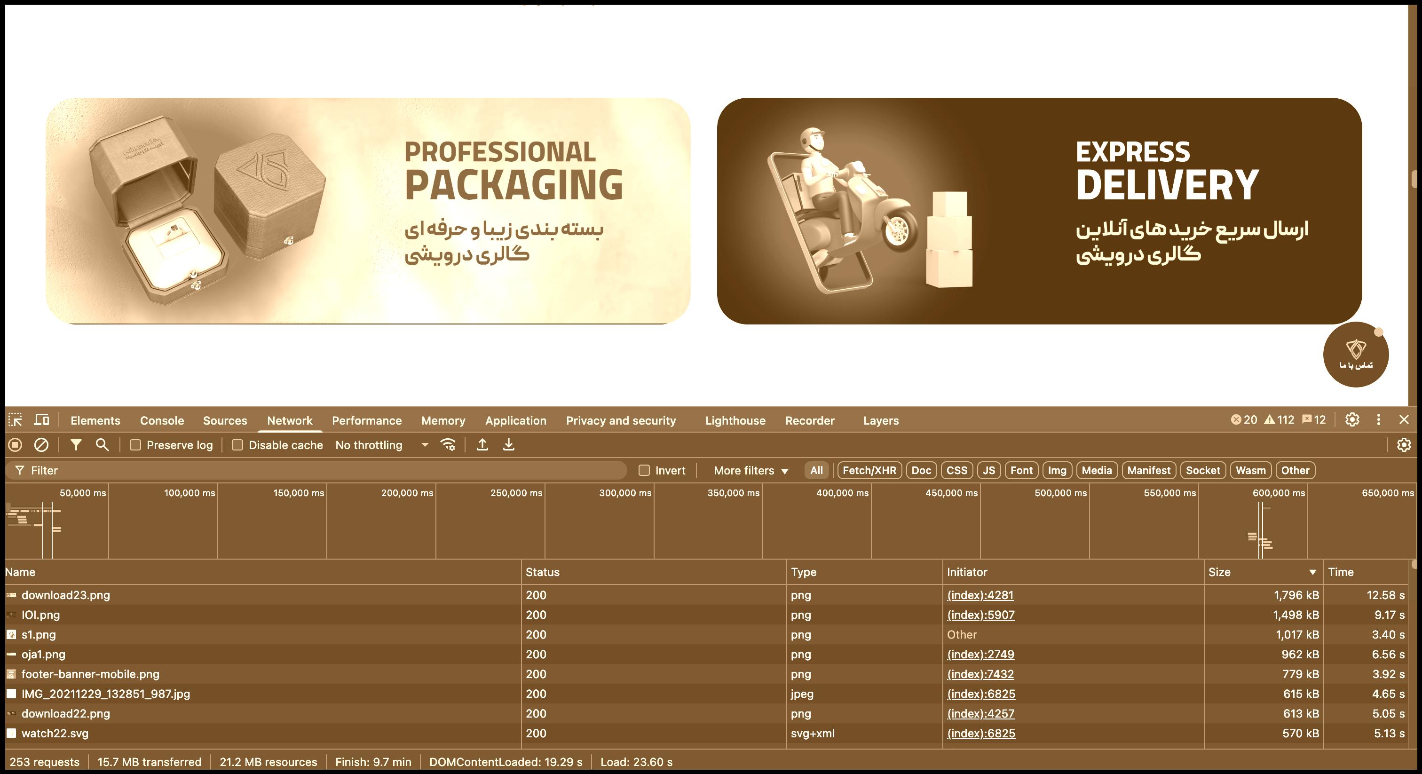Click the funnel filter toggle icon
This screenshot has width=1422, height=774.
point(76,445)
